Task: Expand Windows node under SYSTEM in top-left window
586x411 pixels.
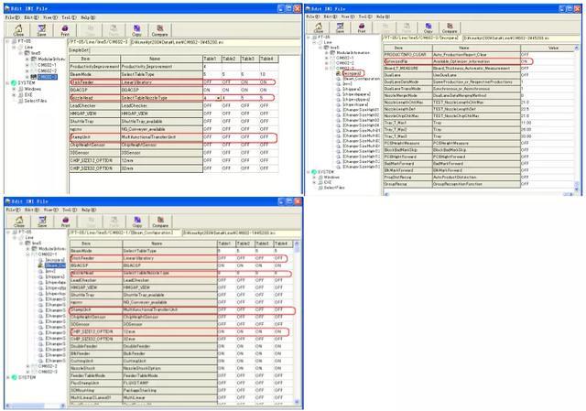Action: 15,89
